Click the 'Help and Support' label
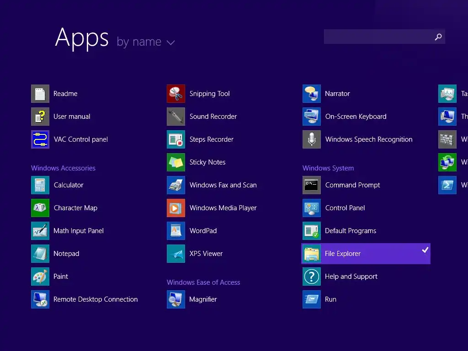Image resolution: width=468 pixels, height=351 pixels. point(351,277)
